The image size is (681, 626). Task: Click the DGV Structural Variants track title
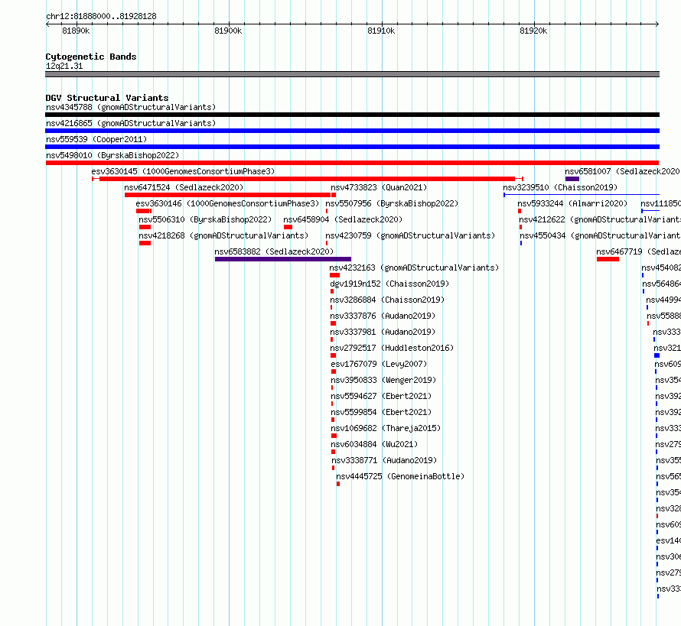[x=107, y=98]
